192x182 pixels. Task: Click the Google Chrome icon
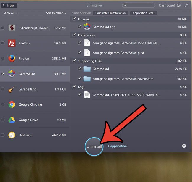[12, 104]
